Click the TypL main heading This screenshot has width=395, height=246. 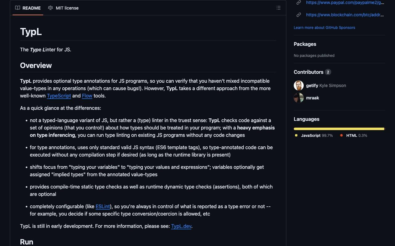31,32
